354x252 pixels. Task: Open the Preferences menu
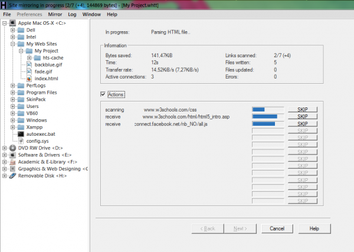tap(29, 14)
